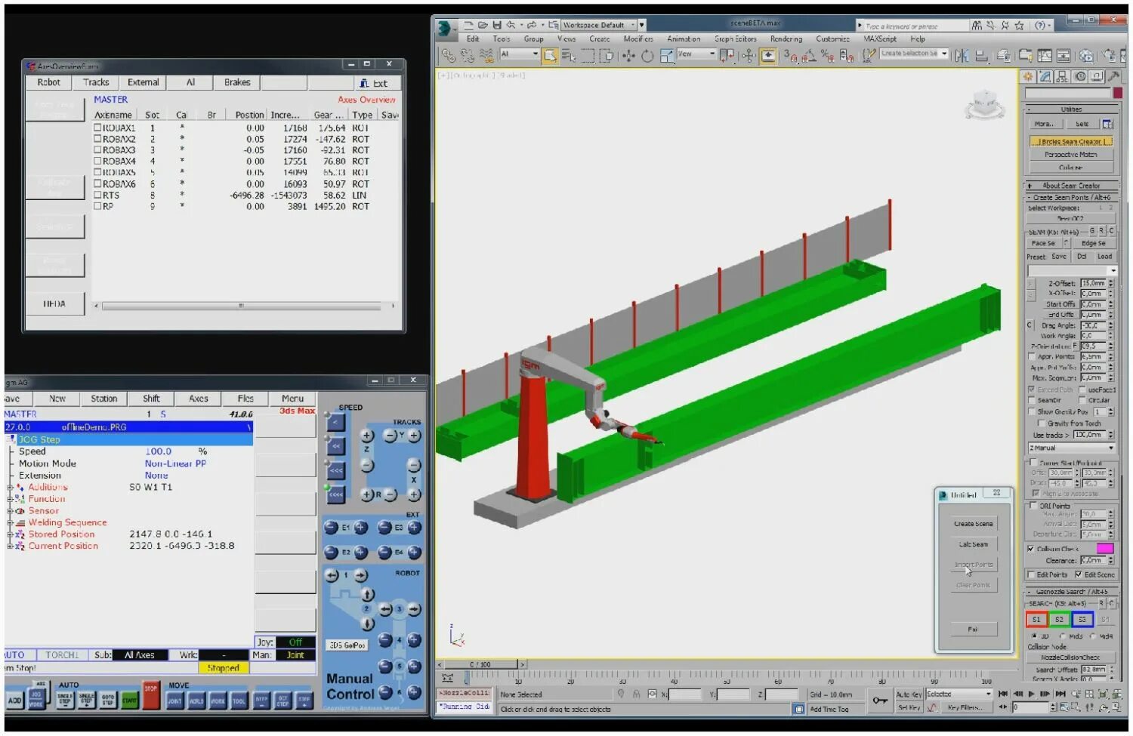Click the S1 search button
Screen dimensions: 1133x736
point(1036,620)
